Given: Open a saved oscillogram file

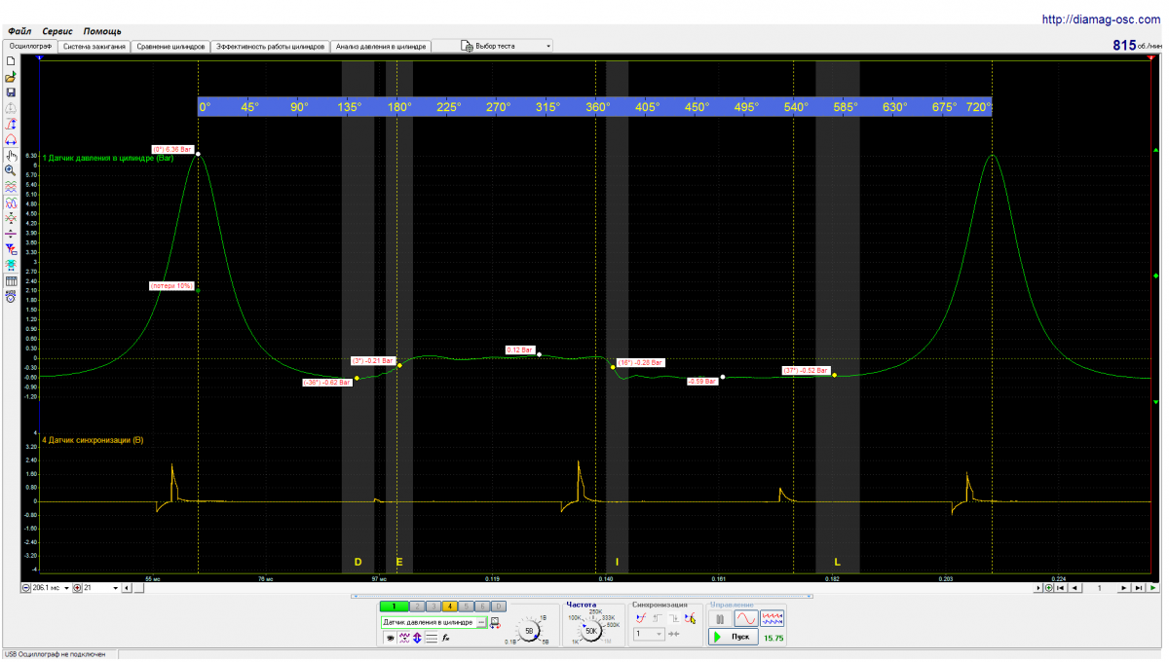Looking at the screenshot, I should [x=11, y=76].
